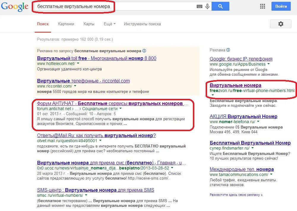Expand arrow next to www.hottelecom.net
297x211 pixels.
pyautogui.click(x=78, y=63)
